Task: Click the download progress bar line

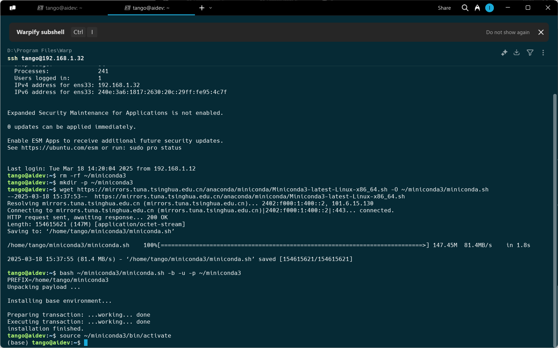Action: click(269, 245)
